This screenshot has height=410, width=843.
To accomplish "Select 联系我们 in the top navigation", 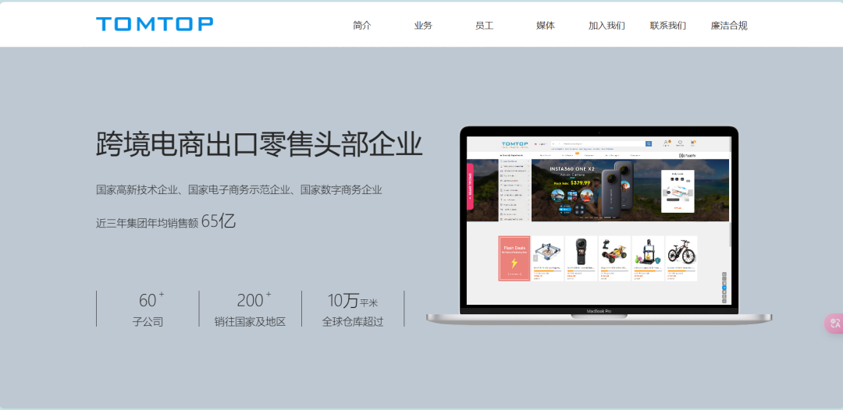I will tap(667, 25).
